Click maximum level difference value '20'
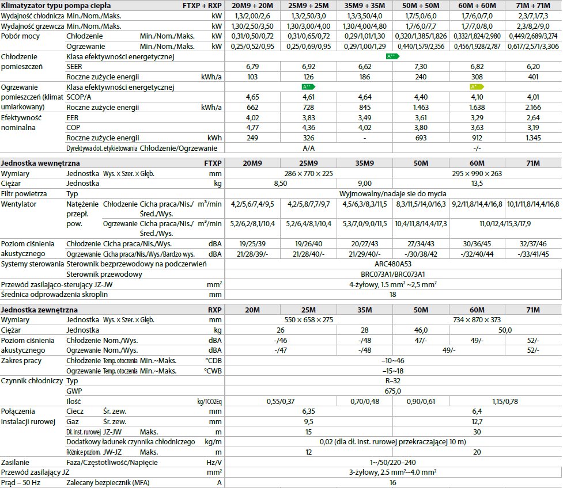 pos(477,452)
